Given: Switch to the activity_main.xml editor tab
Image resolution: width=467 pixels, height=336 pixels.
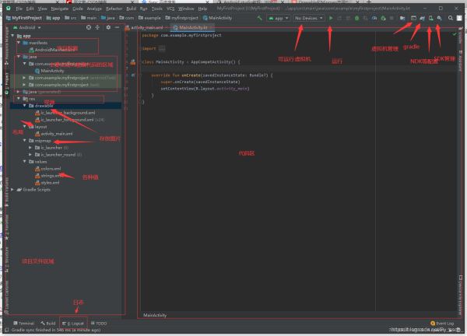Looking at the screenshot, I should pyautogui.click(x=146, y=26).
